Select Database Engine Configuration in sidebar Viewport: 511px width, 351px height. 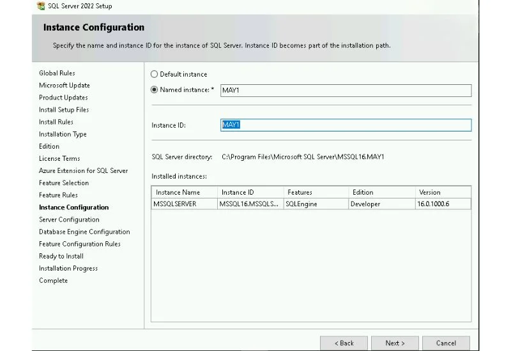[x=84, y=232]
